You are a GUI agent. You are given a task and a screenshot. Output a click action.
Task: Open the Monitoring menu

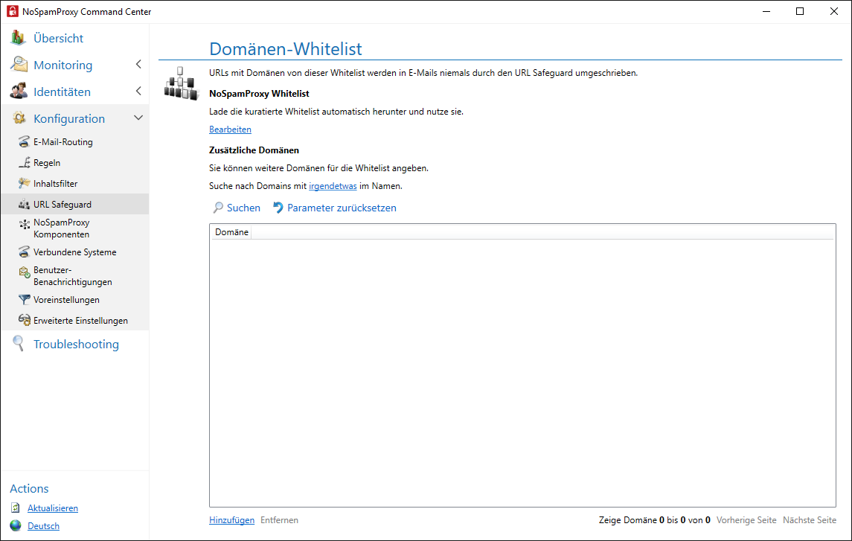pyautogui.click(x=63, y=65)
